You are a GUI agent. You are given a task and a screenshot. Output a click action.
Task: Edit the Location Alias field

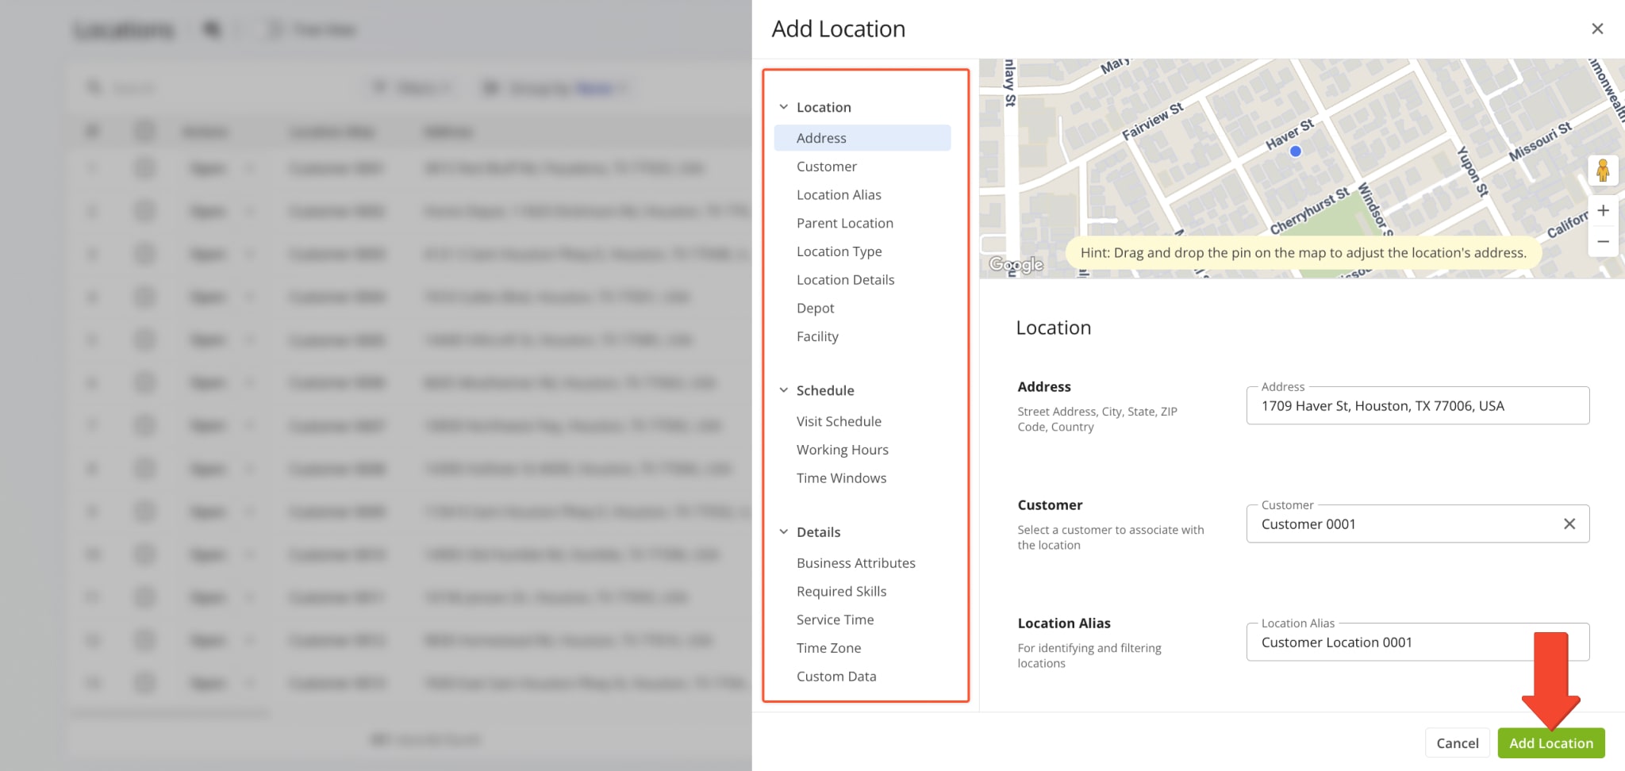click(x=1389, y=642)
